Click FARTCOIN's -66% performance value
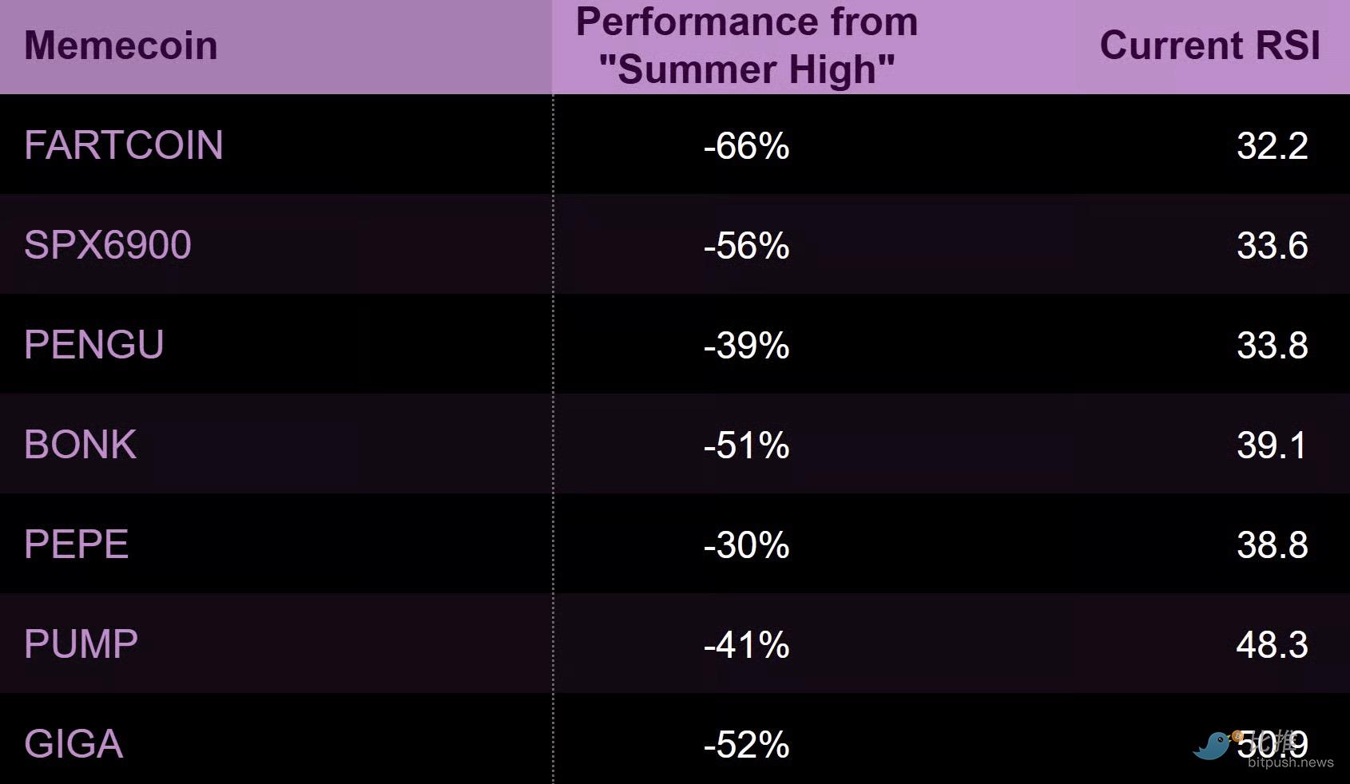 coord(746,146)
